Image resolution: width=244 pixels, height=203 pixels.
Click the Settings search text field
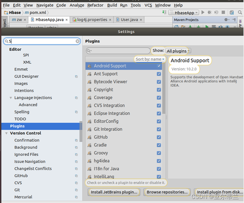pos(42,41)
